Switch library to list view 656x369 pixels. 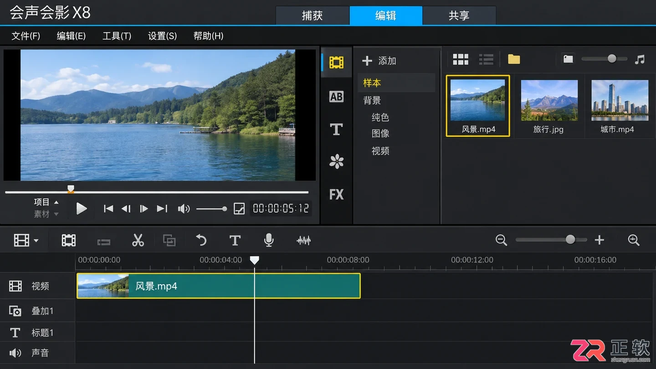[x=486, y=59]
